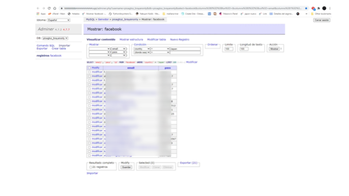
Task: Open the email column dropdown under Mostrar
Action: [x=119, y=49]
